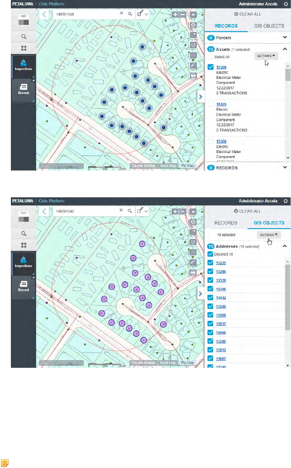Clear the map search text in bottom screenshot
Image resolution: width=291 pixels, height=468 pixels.
121,211
